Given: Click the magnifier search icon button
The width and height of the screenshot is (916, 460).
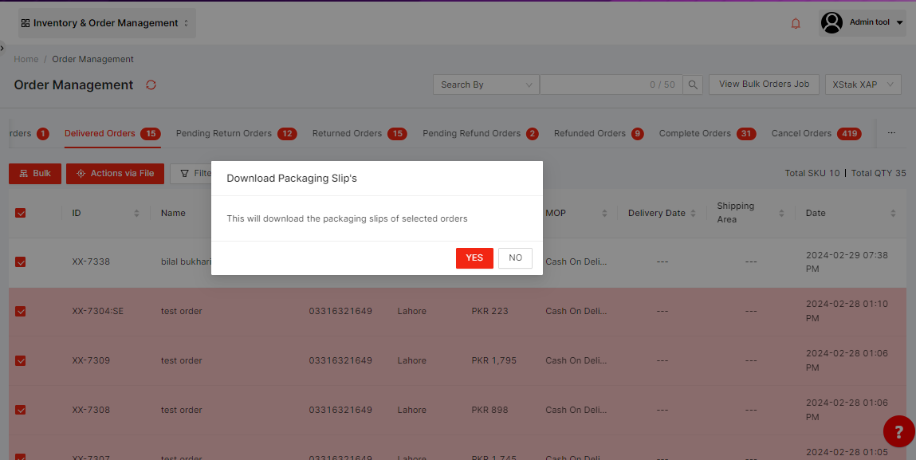Looking at the screenshot, I should 694,85.
